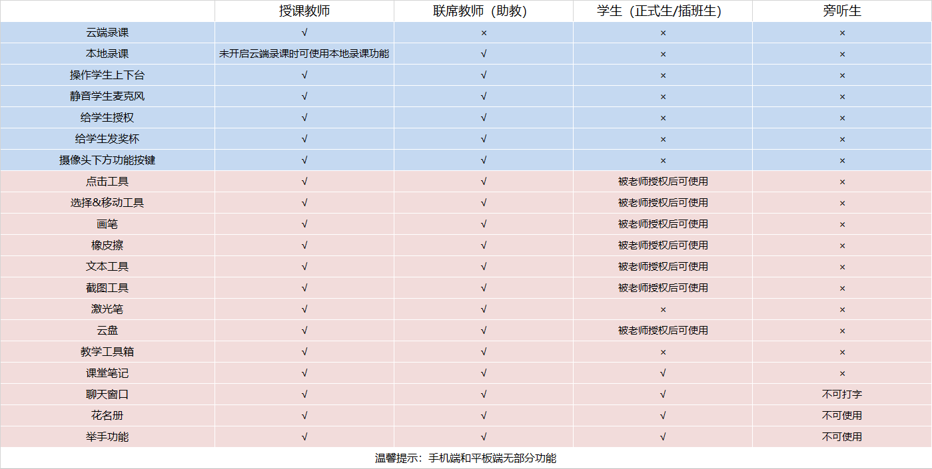
Task: Click the 授课教师 checkmark for 画笔
Action: click(304, 224)
